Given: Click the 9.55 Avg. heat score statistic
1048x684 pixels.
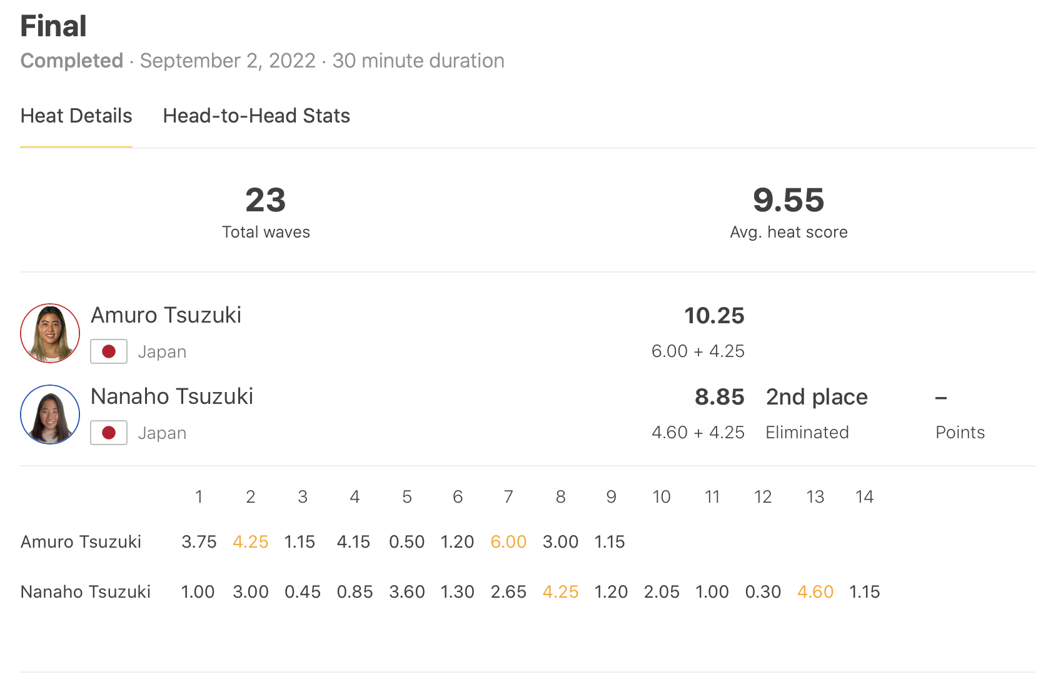Looking at the screenshot, I should point(789,201).
